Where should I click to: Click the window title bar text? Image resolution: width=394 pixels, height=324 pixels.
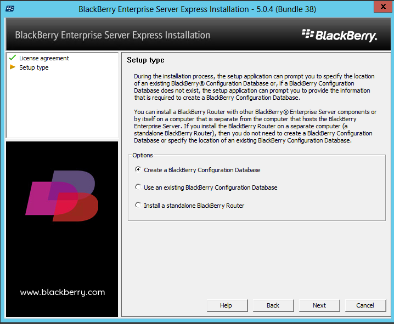tap(197, 9)
